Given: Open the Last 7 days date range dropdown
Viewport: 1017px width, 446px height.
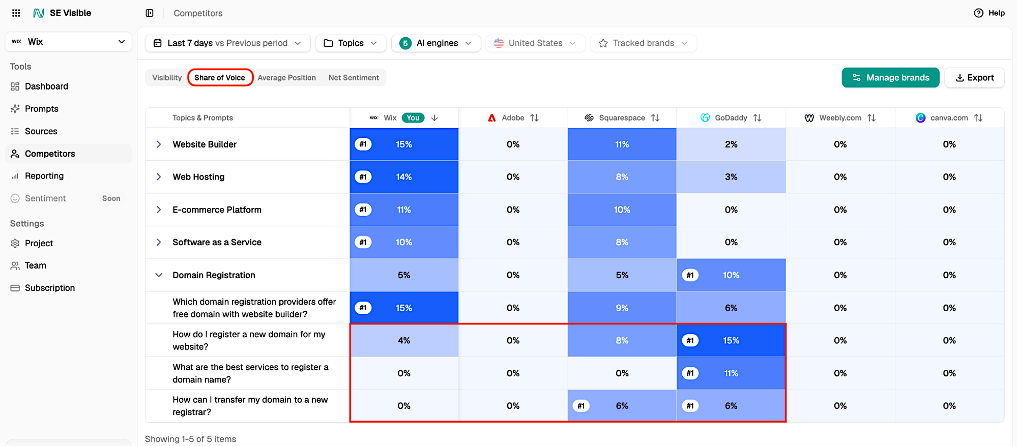Looking at the screenshot, I should (227, 43).
